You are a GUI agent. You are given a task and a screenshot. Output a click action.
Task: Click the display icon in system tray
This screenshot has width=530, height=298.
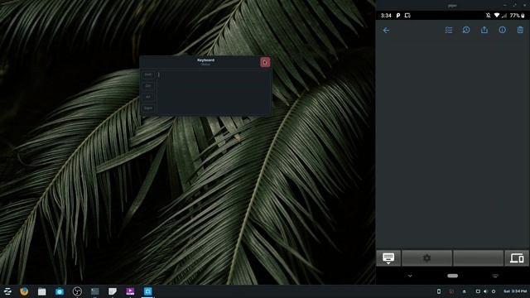[478, 291]
